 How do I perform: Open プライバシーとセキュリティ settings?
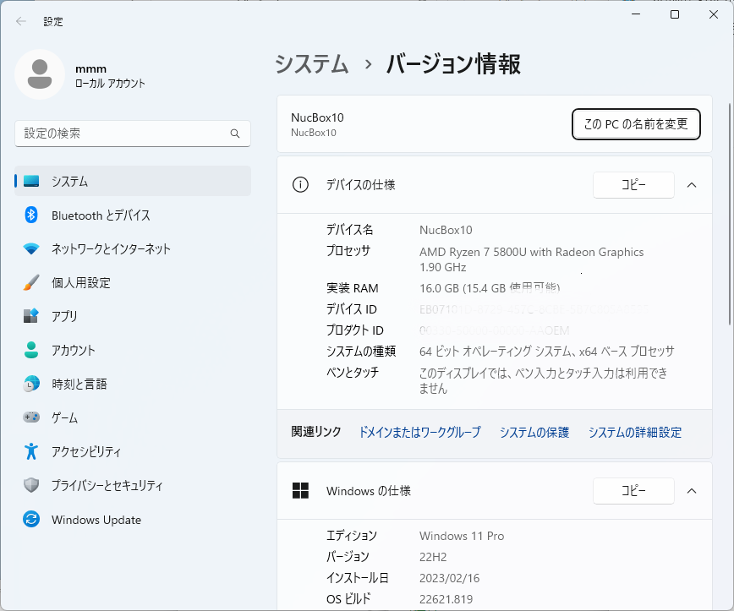coord(133,485)
